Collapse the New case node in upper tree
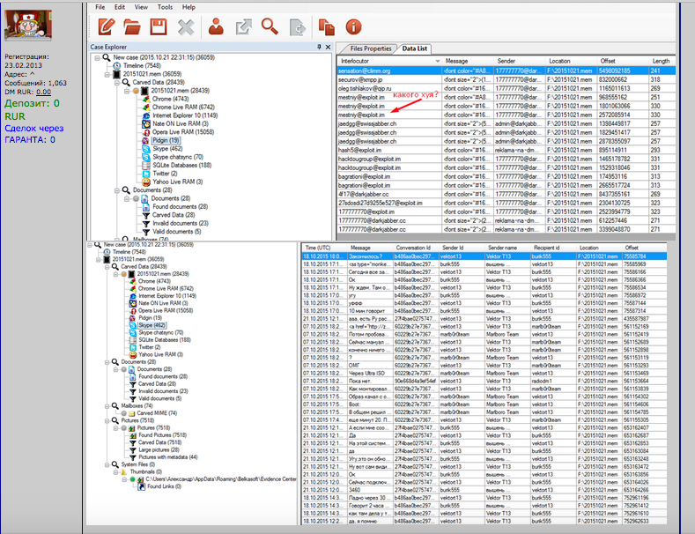 [x=98, y=57]
